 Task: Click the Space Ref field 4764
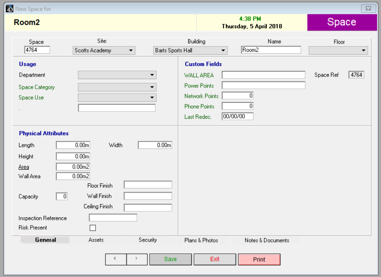point(356,75)
